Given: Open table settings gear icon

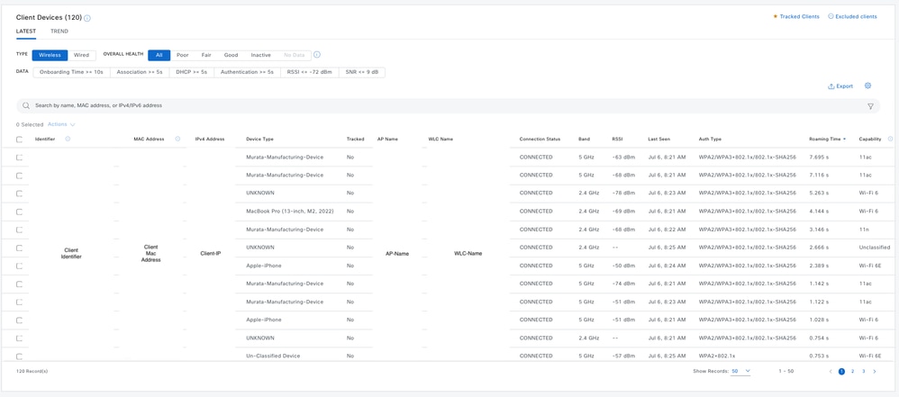Looking at the screenshot, I should point(867,86).
